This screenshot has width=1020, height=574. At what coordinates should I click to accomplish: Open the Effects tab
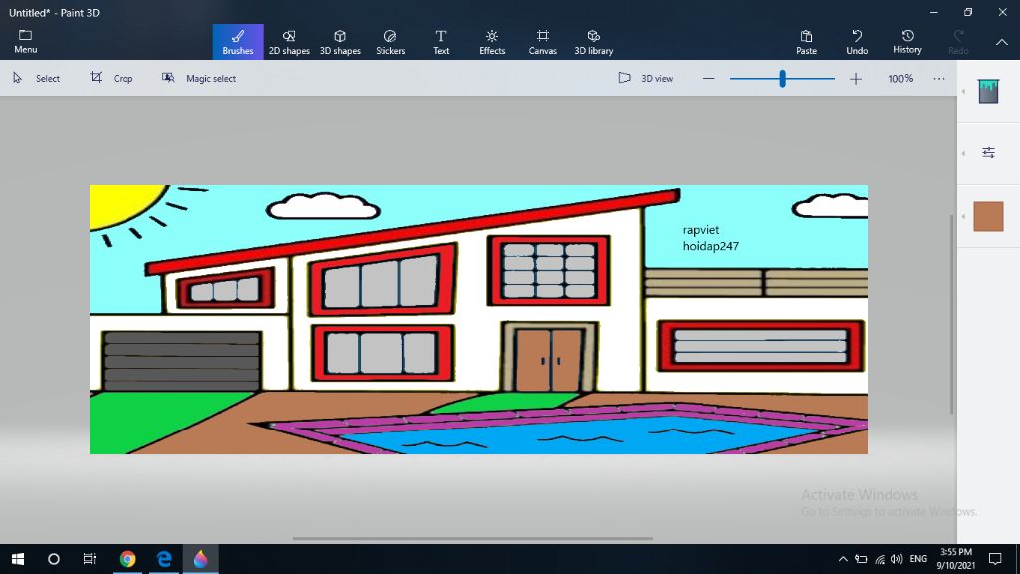(492, 42)
